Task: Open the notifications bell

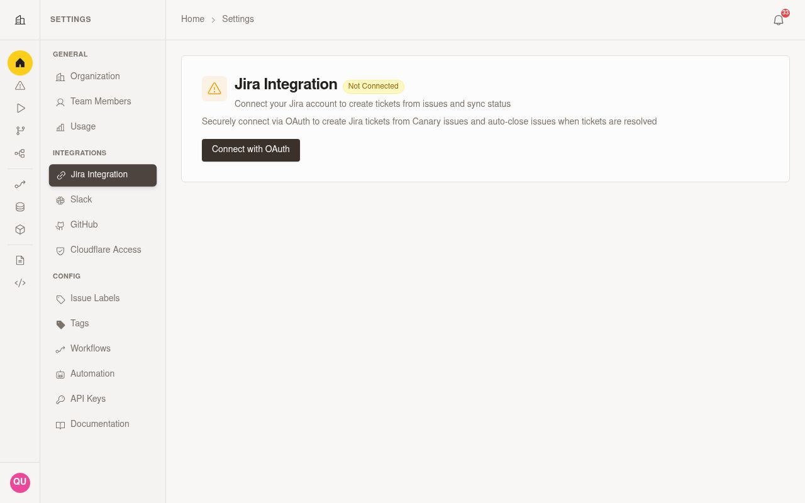Action: point(779,20)
